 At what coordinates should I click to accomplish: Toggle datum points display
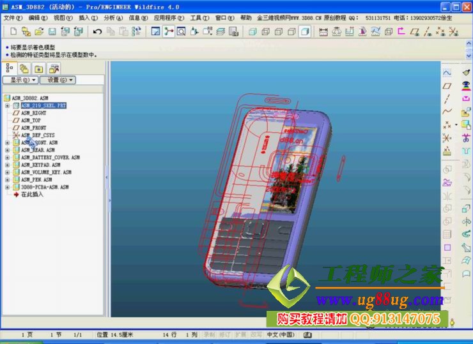(440, 31)
